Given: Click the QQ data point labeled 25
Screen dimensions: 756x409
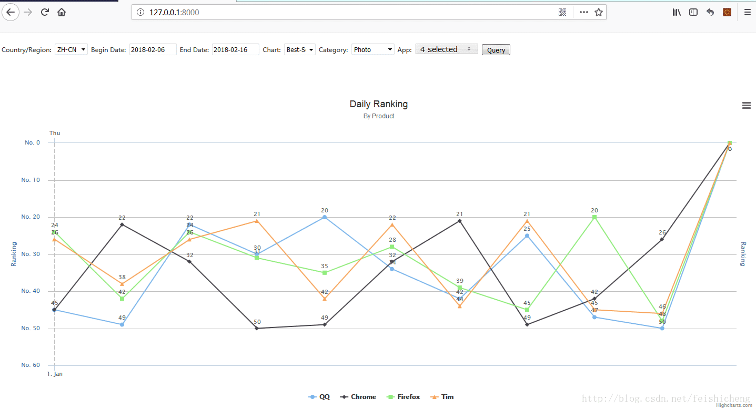Looking at the screenshot, I should pos(527,236).
